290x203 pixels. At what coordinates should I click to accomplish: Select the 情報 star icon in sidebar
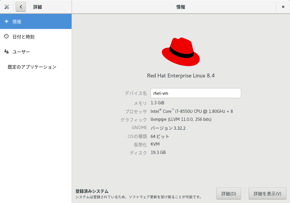7,21
